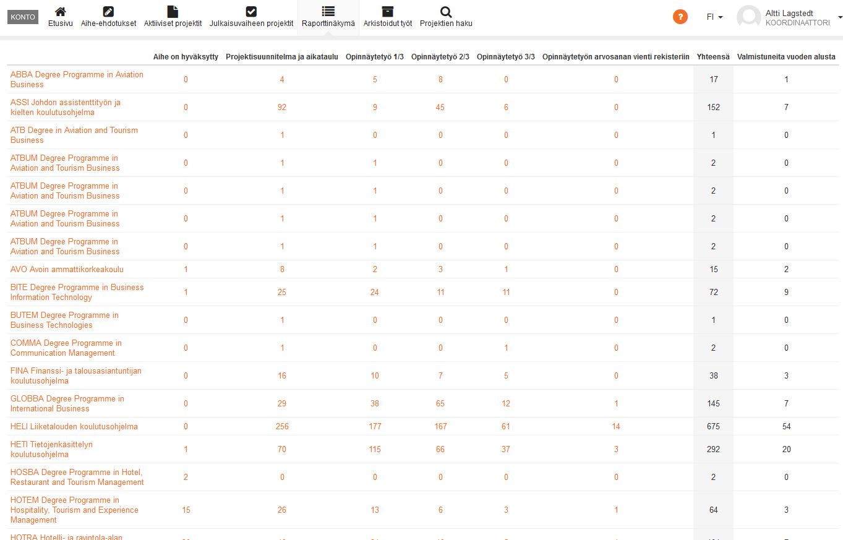Click FINA Projektisuunnitelma value 16
This screenshot has height=540, width=843.
(x=282, y=375)
